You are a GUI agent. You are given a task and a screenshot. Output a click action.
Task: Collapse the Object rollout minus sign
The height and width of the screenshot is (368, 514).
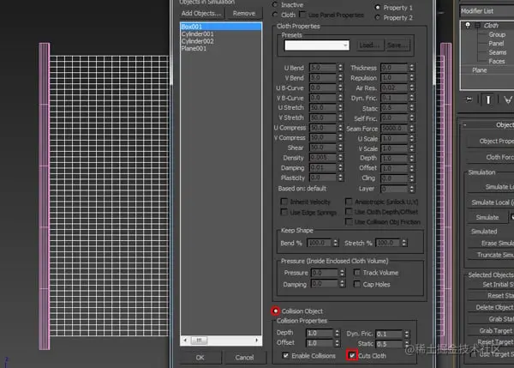464,125
